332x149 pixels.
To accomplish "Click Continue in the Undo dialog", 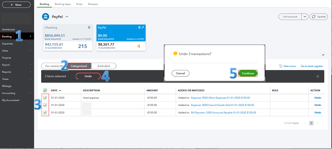I will (248, 73).
